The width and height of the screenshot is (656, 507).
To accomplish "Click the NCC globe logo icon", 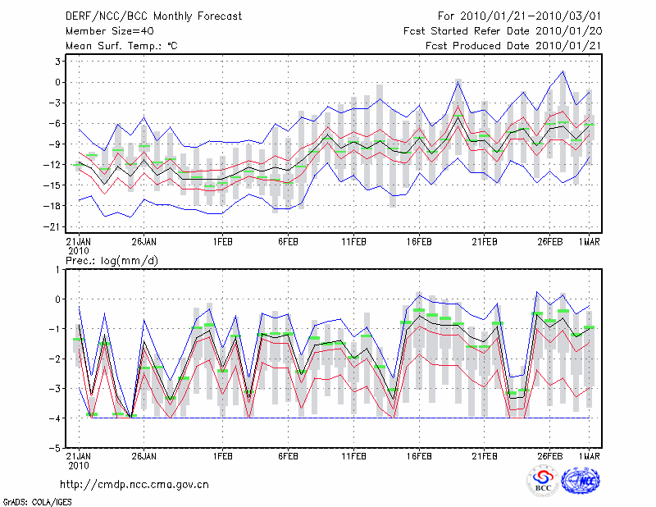I will pos(580,482).
